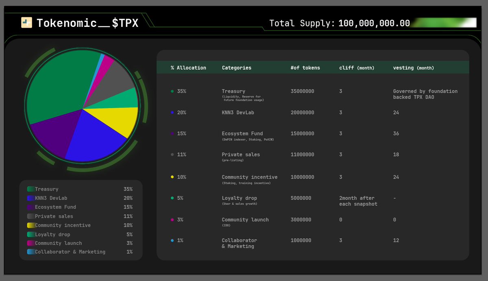Click the Private sales gray legend swatch

pyautogui.click(x=30, y=216)
